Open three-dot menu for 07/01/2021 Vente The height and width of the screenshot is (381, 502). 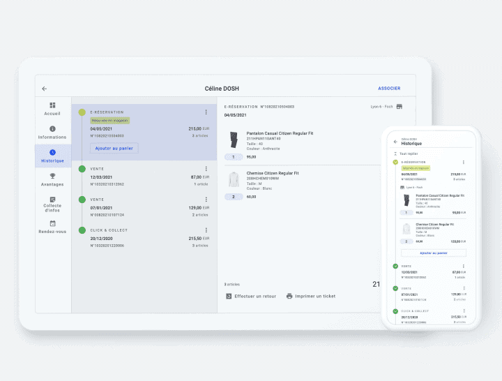click(206, 200)
